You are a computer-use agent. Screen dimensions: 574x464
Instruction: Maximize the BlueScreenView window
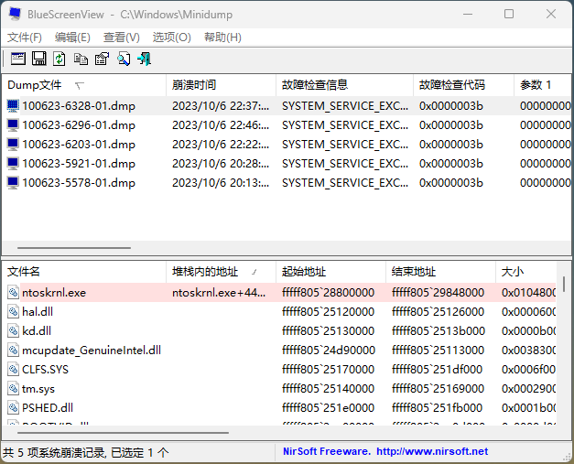pos(509,14)
